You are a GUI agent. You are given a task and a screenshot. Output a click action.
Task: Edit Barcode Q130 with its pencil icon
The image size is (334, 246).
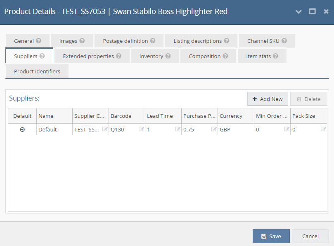point(141,129)
